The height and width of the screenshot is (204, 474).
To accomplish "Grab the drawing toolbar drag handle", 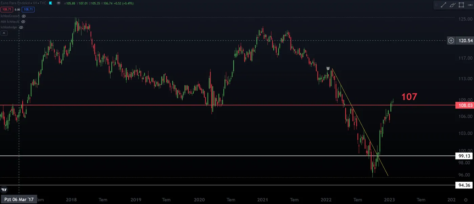I will click(x=436, y=5).
